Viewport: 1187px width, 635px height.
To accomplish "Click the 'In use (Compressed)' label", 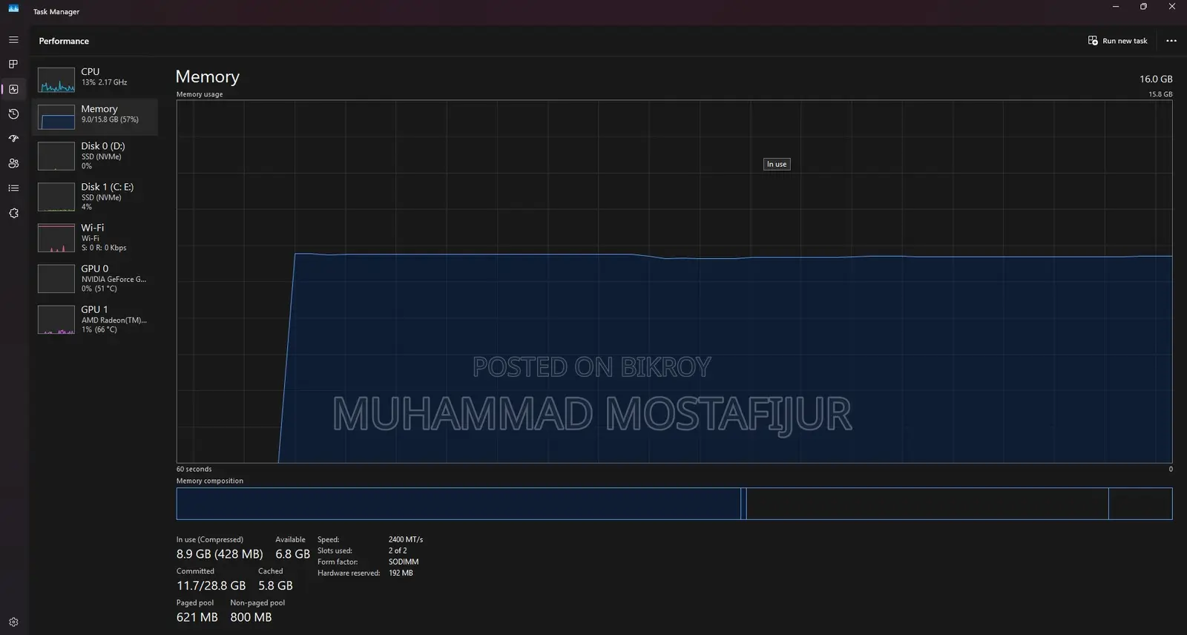I will (x=210, y=539).
